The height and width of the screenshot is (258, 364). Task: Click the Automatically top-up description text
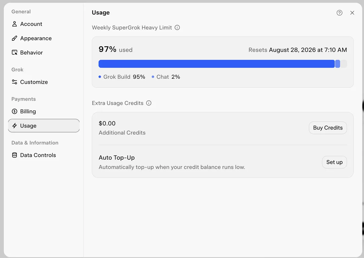click(172, 167)
